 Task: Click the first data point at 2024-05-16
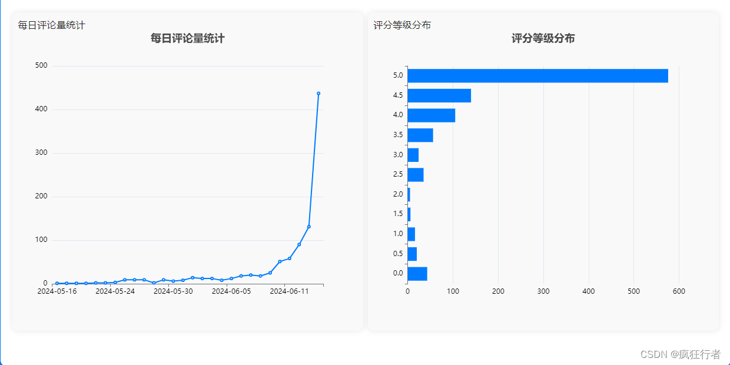(x=56, y=283)
